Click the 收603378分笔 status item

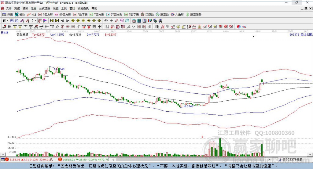(291, 160)
